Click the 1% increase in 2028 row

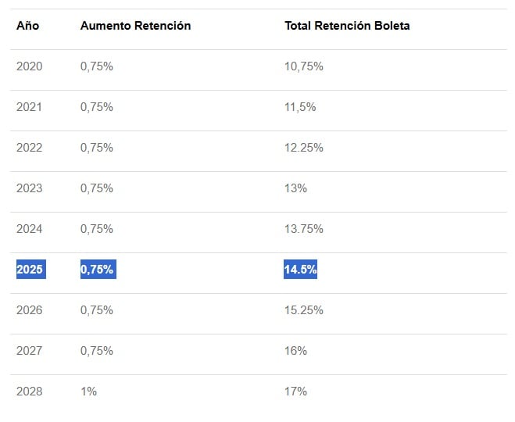tap(88, 392)
